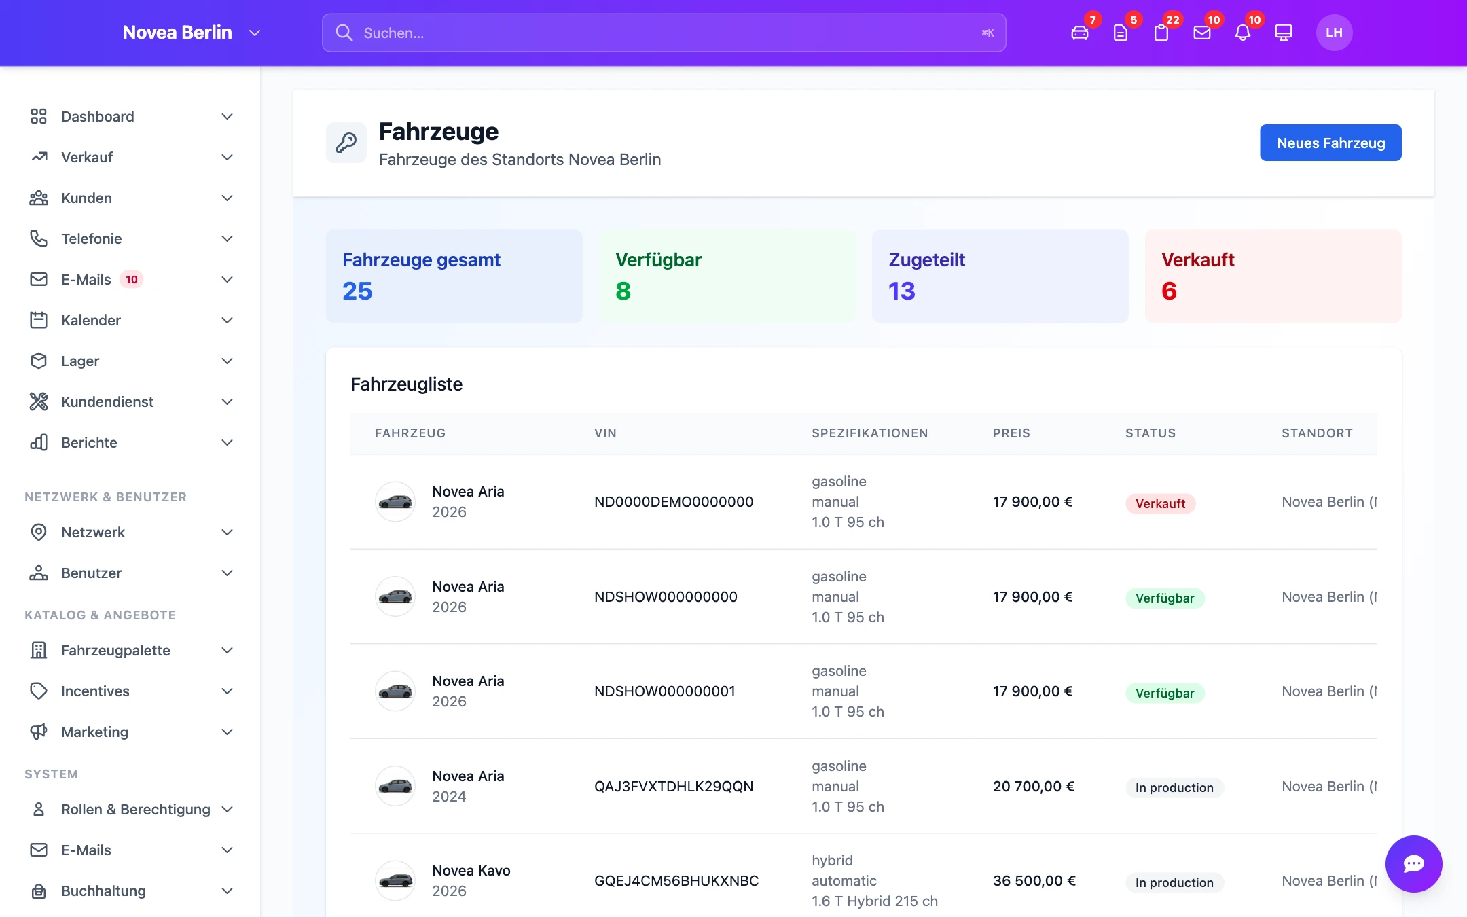Click the Rollen & Berechtigung person icon
This screenshot has height=917, width=1467.
click(x=39, y=809)
